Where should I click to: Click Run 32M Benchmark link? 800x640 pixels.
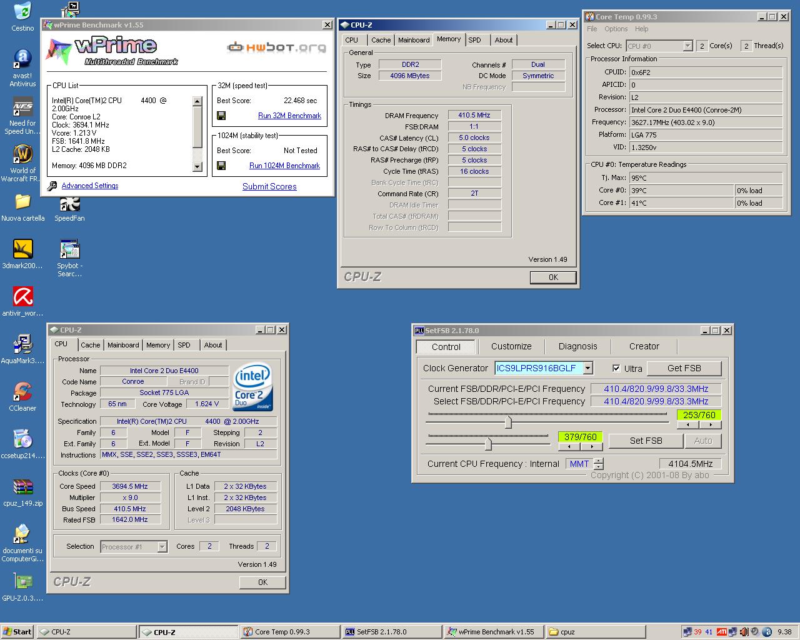click(x=289, y=116)
